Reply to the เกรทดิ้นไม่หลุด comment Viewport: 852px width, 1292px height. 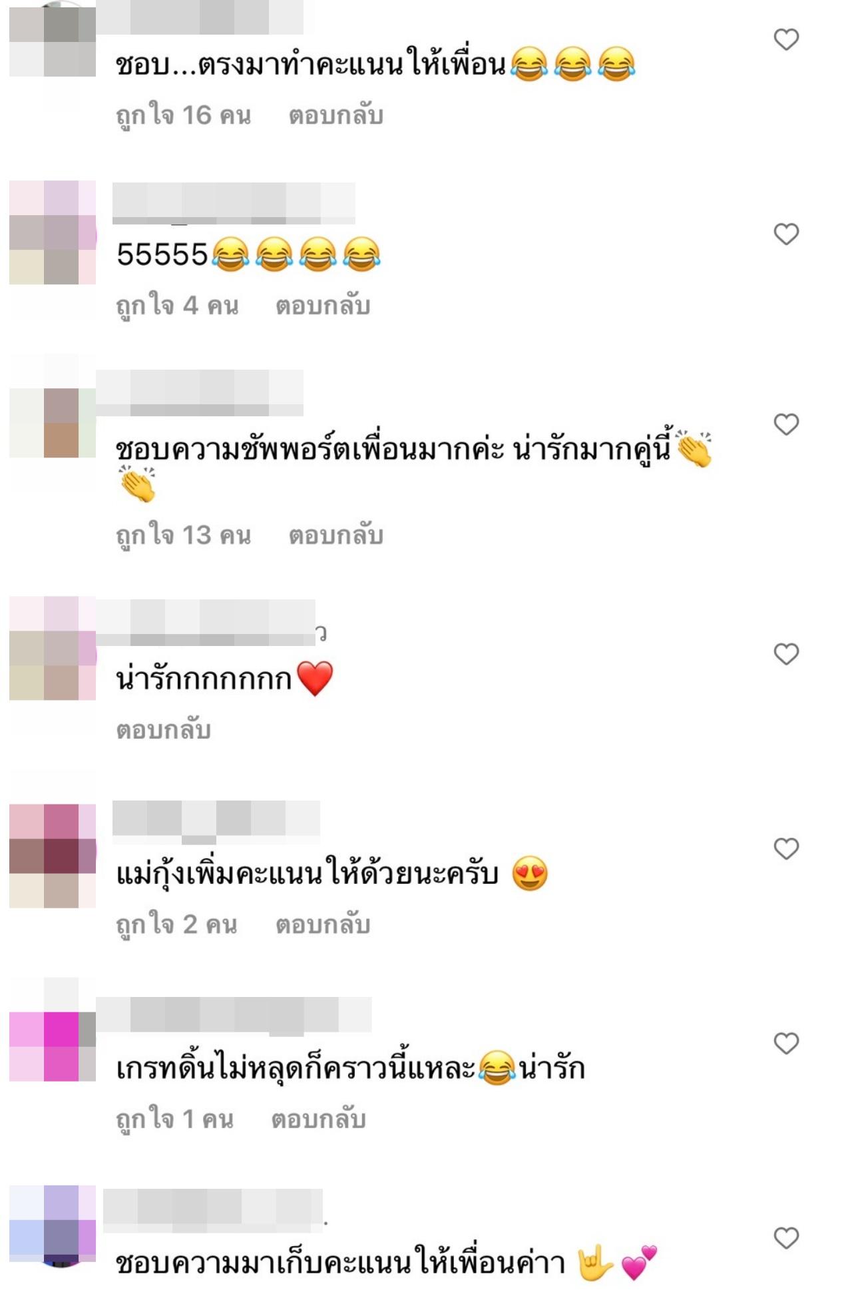point(319,1120)
